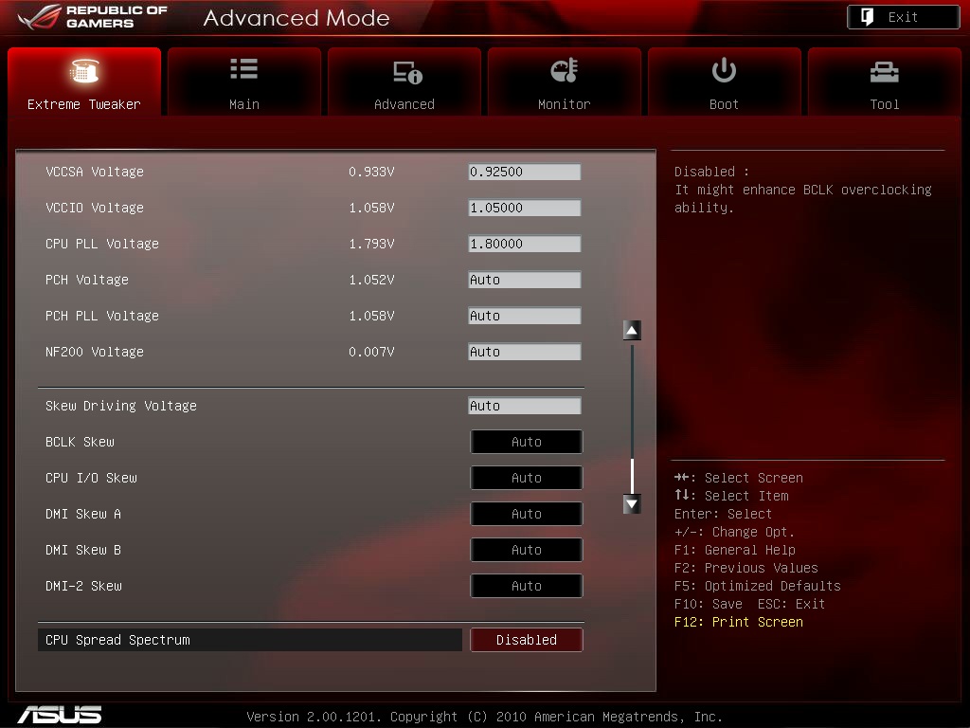The height and width of the screenshot is (728, 970).
Task: Go to the Monitor tab
Action: (x=565, y=82)
